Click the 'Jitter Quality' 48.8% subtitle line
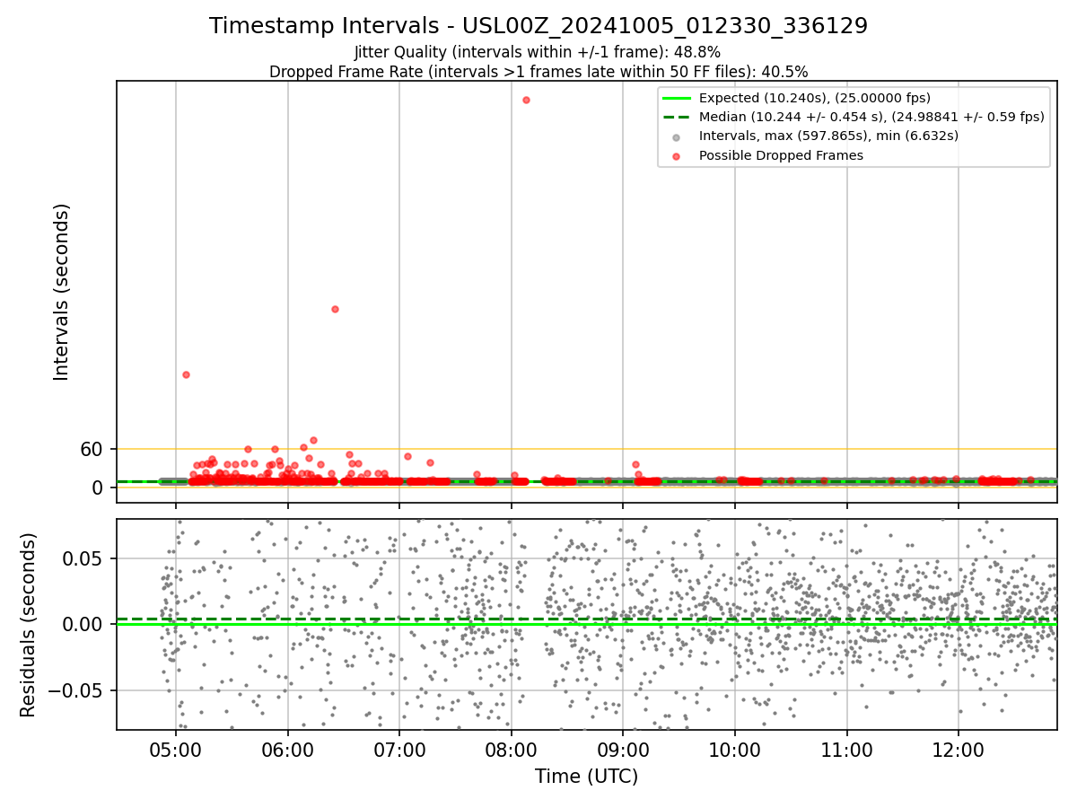The image size is (1077, 808). pos(538,52)
